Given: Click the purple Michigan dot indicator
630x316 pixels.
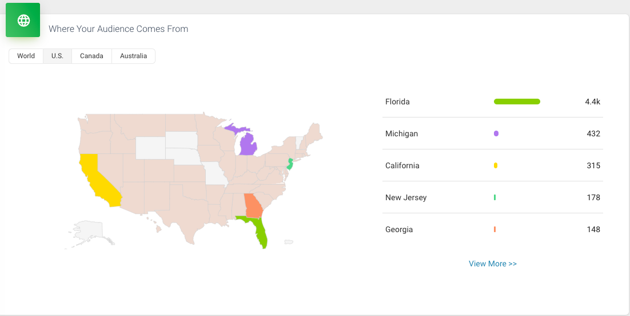Looking at the screenshot, I should [496, 133].
